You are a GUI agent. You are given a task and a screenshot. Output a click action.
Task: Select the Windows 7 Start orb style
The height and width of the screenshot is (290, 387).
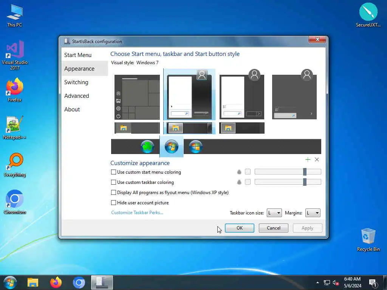[x=172, y=147]
